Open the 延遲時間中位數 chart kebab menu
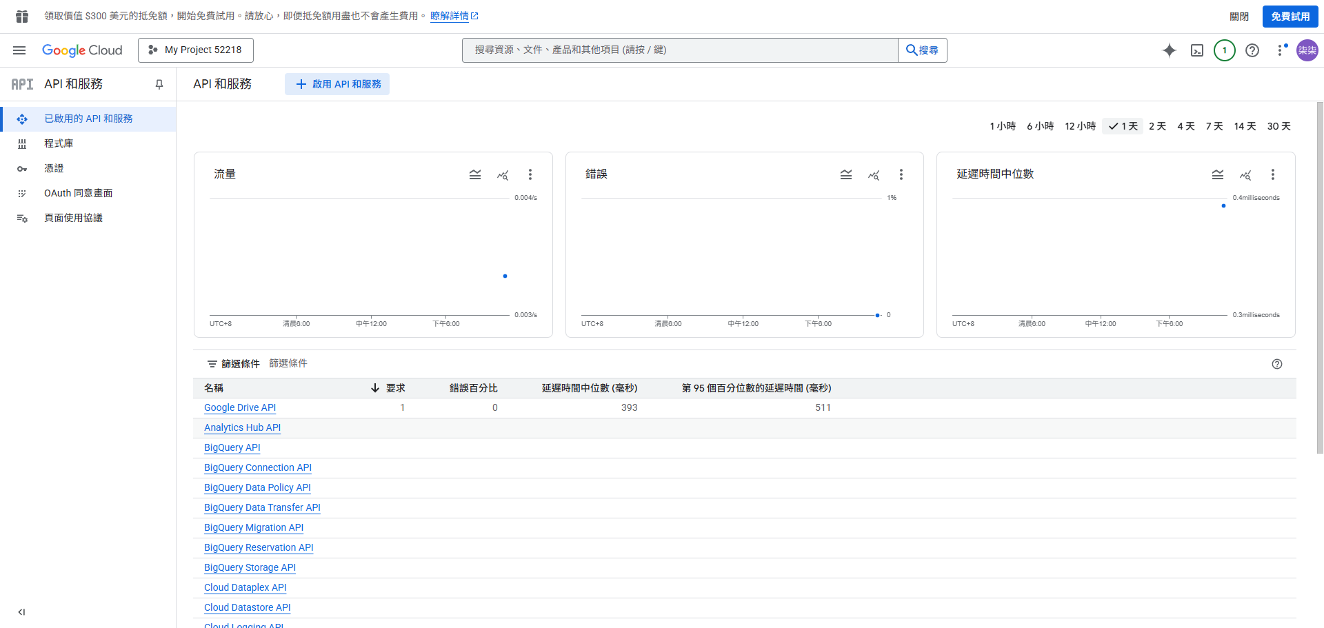 pos(1273,174)
